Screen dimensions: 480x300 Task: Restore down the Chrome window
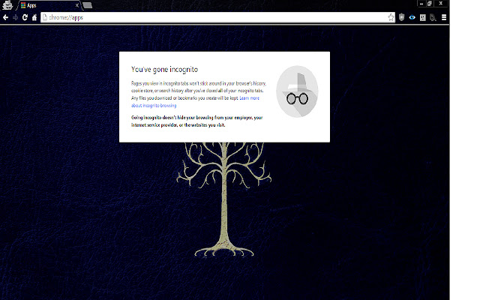click(x=430, y=4)
